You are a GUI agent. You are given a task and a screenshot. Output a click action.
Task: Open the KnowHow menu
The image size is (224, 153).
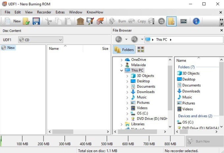pyautogui.click(x=95, y=12)
